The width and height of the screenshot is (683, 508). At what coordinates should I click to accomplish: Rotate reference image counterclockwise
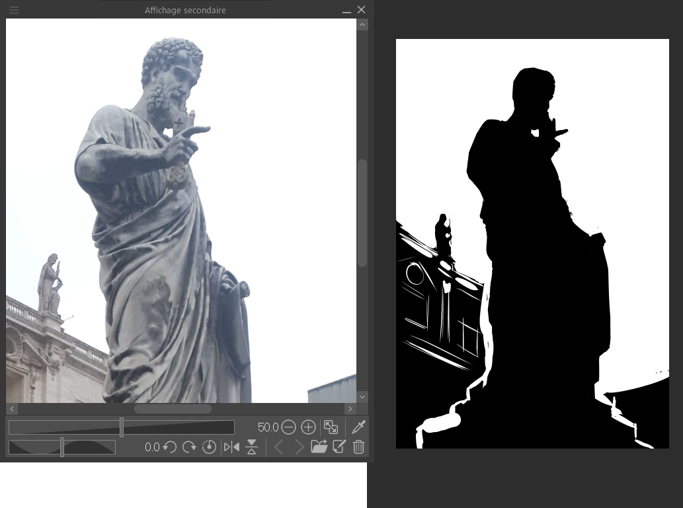(170, 447)
